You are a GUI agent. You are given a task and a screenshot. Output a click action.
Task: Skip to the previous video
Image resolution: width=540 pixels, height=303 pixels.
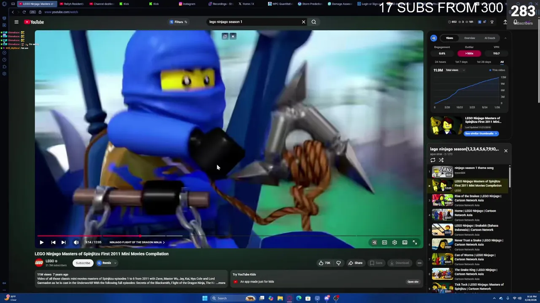(x=53, y=242)
